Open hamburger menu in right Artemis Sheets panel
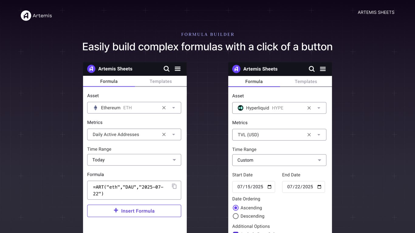415x233 pixels. point(323,69)
